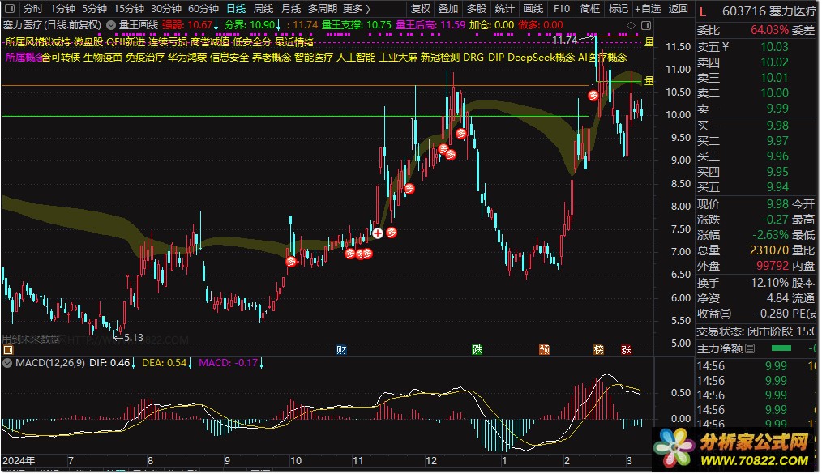Click the 叠加 overlay button
822x474 pixels.
pos(448,9)
